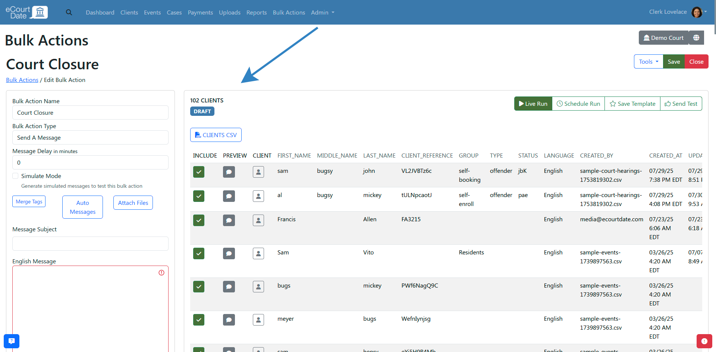Image resolution: width=716 pixels, height=352 pixels.
Task: Go to Dashboard in the navbar
Action: [100, 12]
